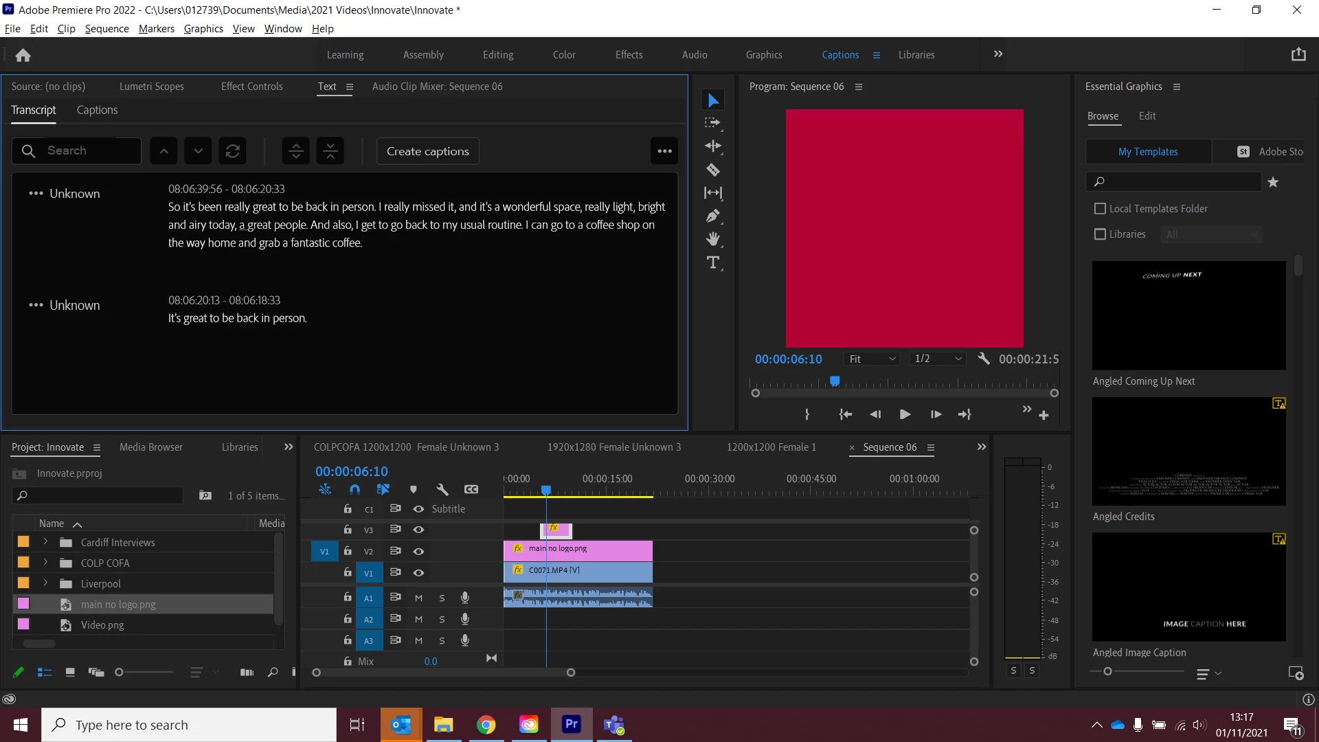
Task: Hide the V2 track output eye
Action: 418,551
